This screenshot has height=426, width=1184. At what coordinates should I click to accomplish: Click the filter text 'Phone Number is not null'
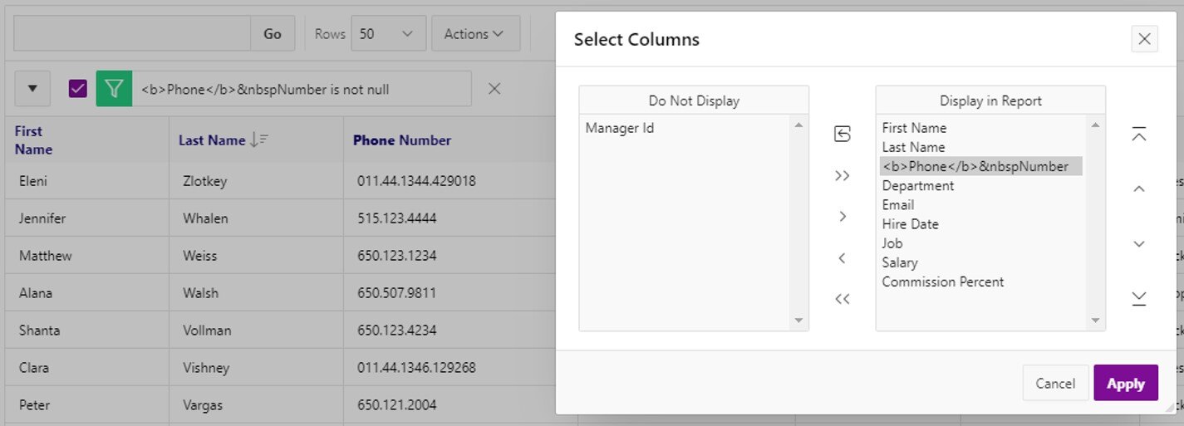(265, 89)
